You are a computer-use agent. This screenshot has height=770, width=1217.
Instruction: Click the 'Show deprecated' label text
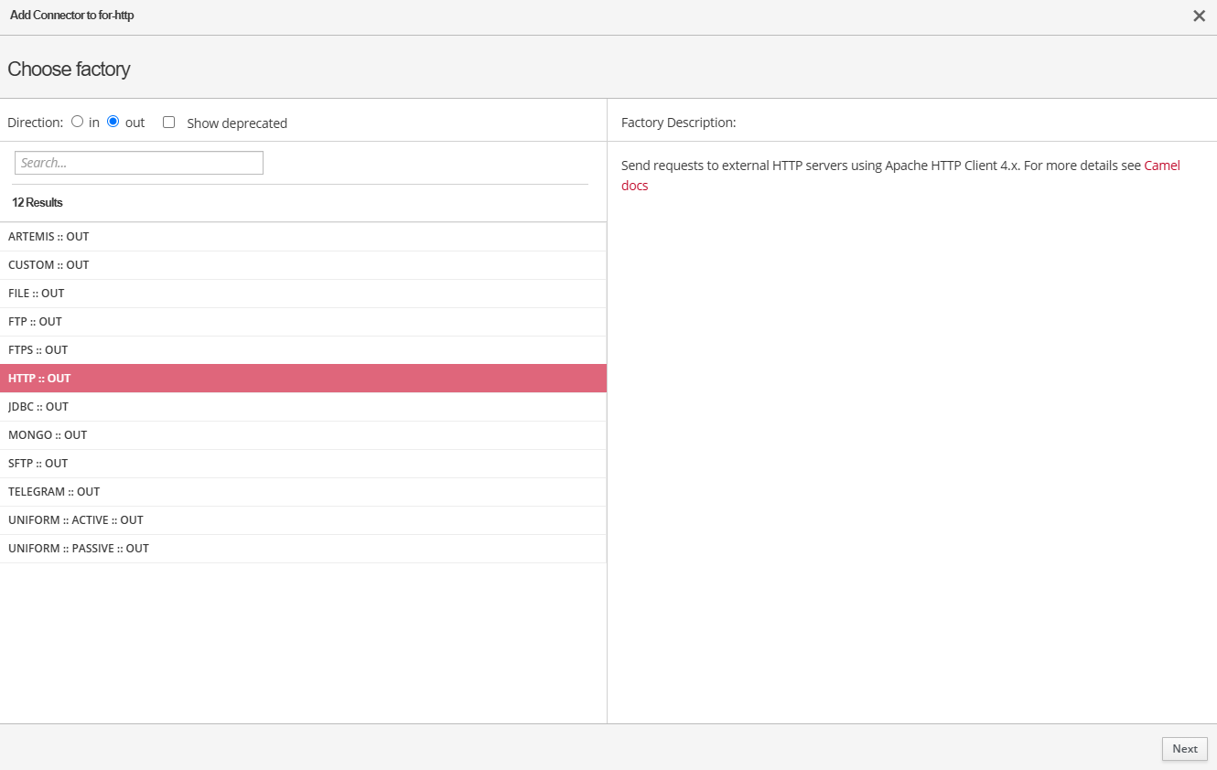[237, 123]
